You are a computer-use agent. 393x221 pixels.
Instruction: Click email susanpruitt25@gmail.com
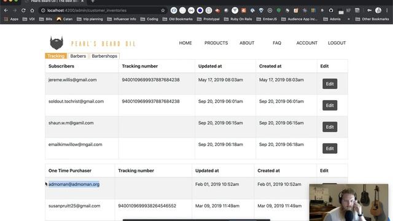[x=74, y=206]
